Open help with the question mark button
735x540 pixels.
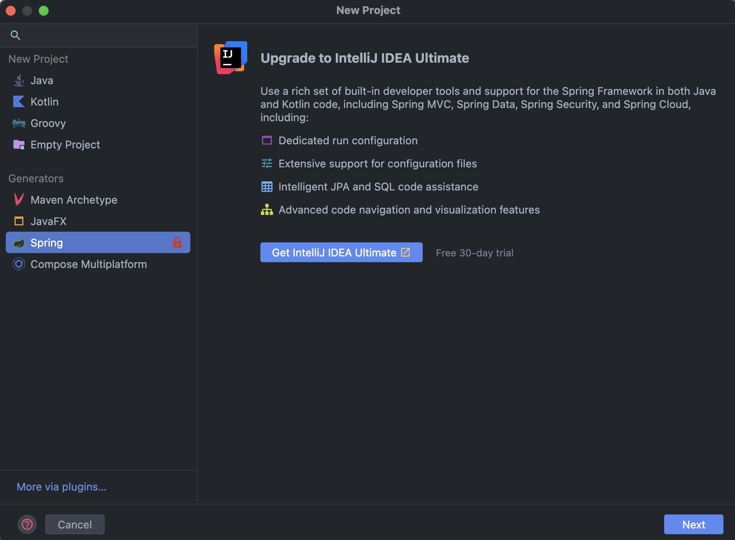tap(27, 524)
